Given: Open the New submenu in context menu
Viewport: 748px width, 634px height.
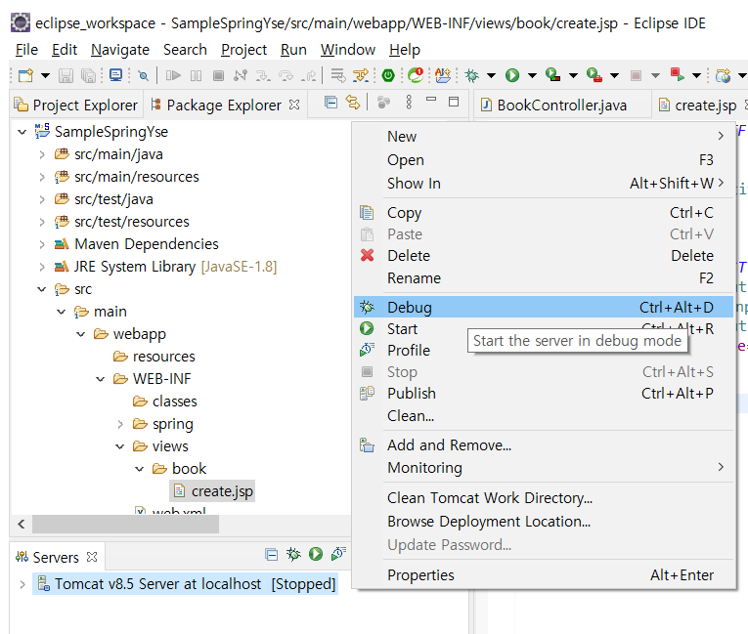Looking at the screenshot, I should pyautogui.click(x=544, y=137).
